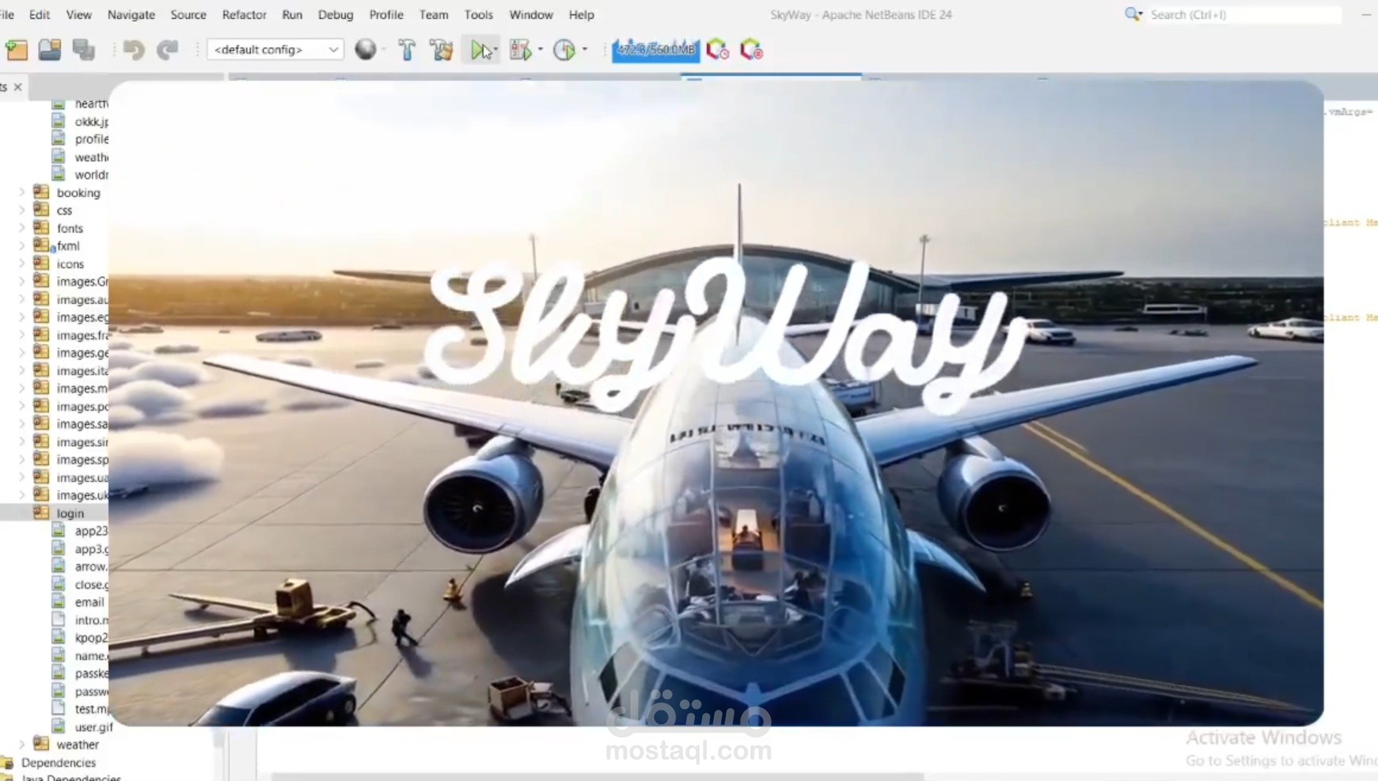Open the Debug Project arrow dropdown
Screen dimensions: 1378x781
pos(541,50)
